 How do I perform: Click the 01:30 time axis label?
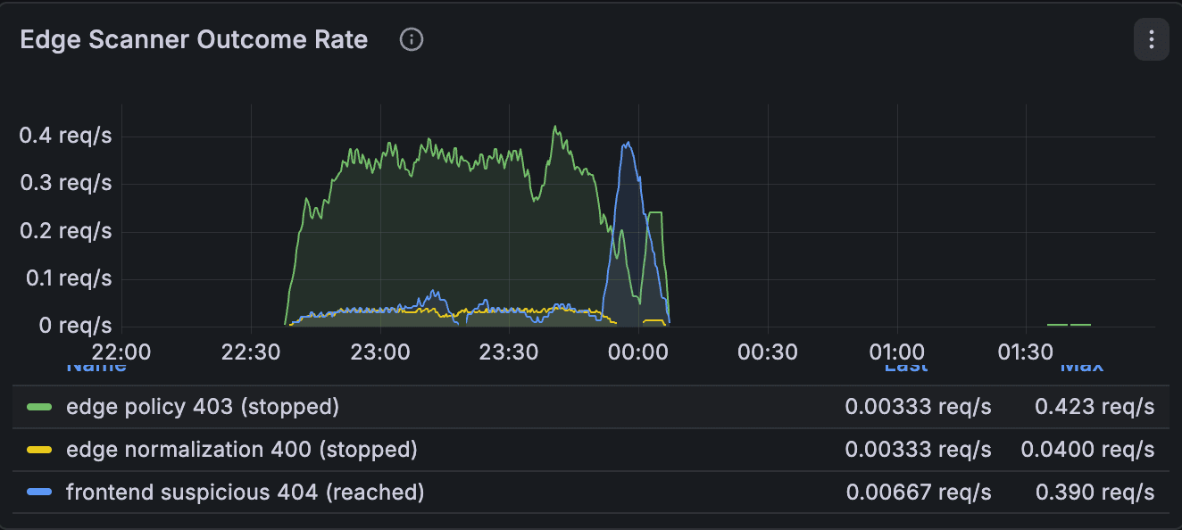click(x=1026, y=352)
